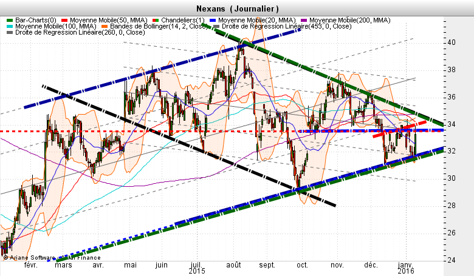Screen dimensions: 474x276
Task: Click the oct. month label
Action: click(302, 265)
